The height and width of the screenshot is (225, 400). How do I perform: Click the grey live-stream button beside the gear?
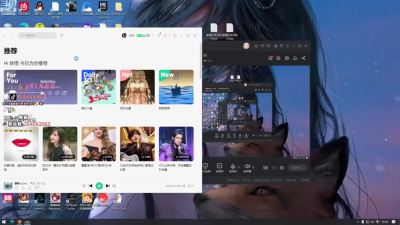[x=297, y=167]
